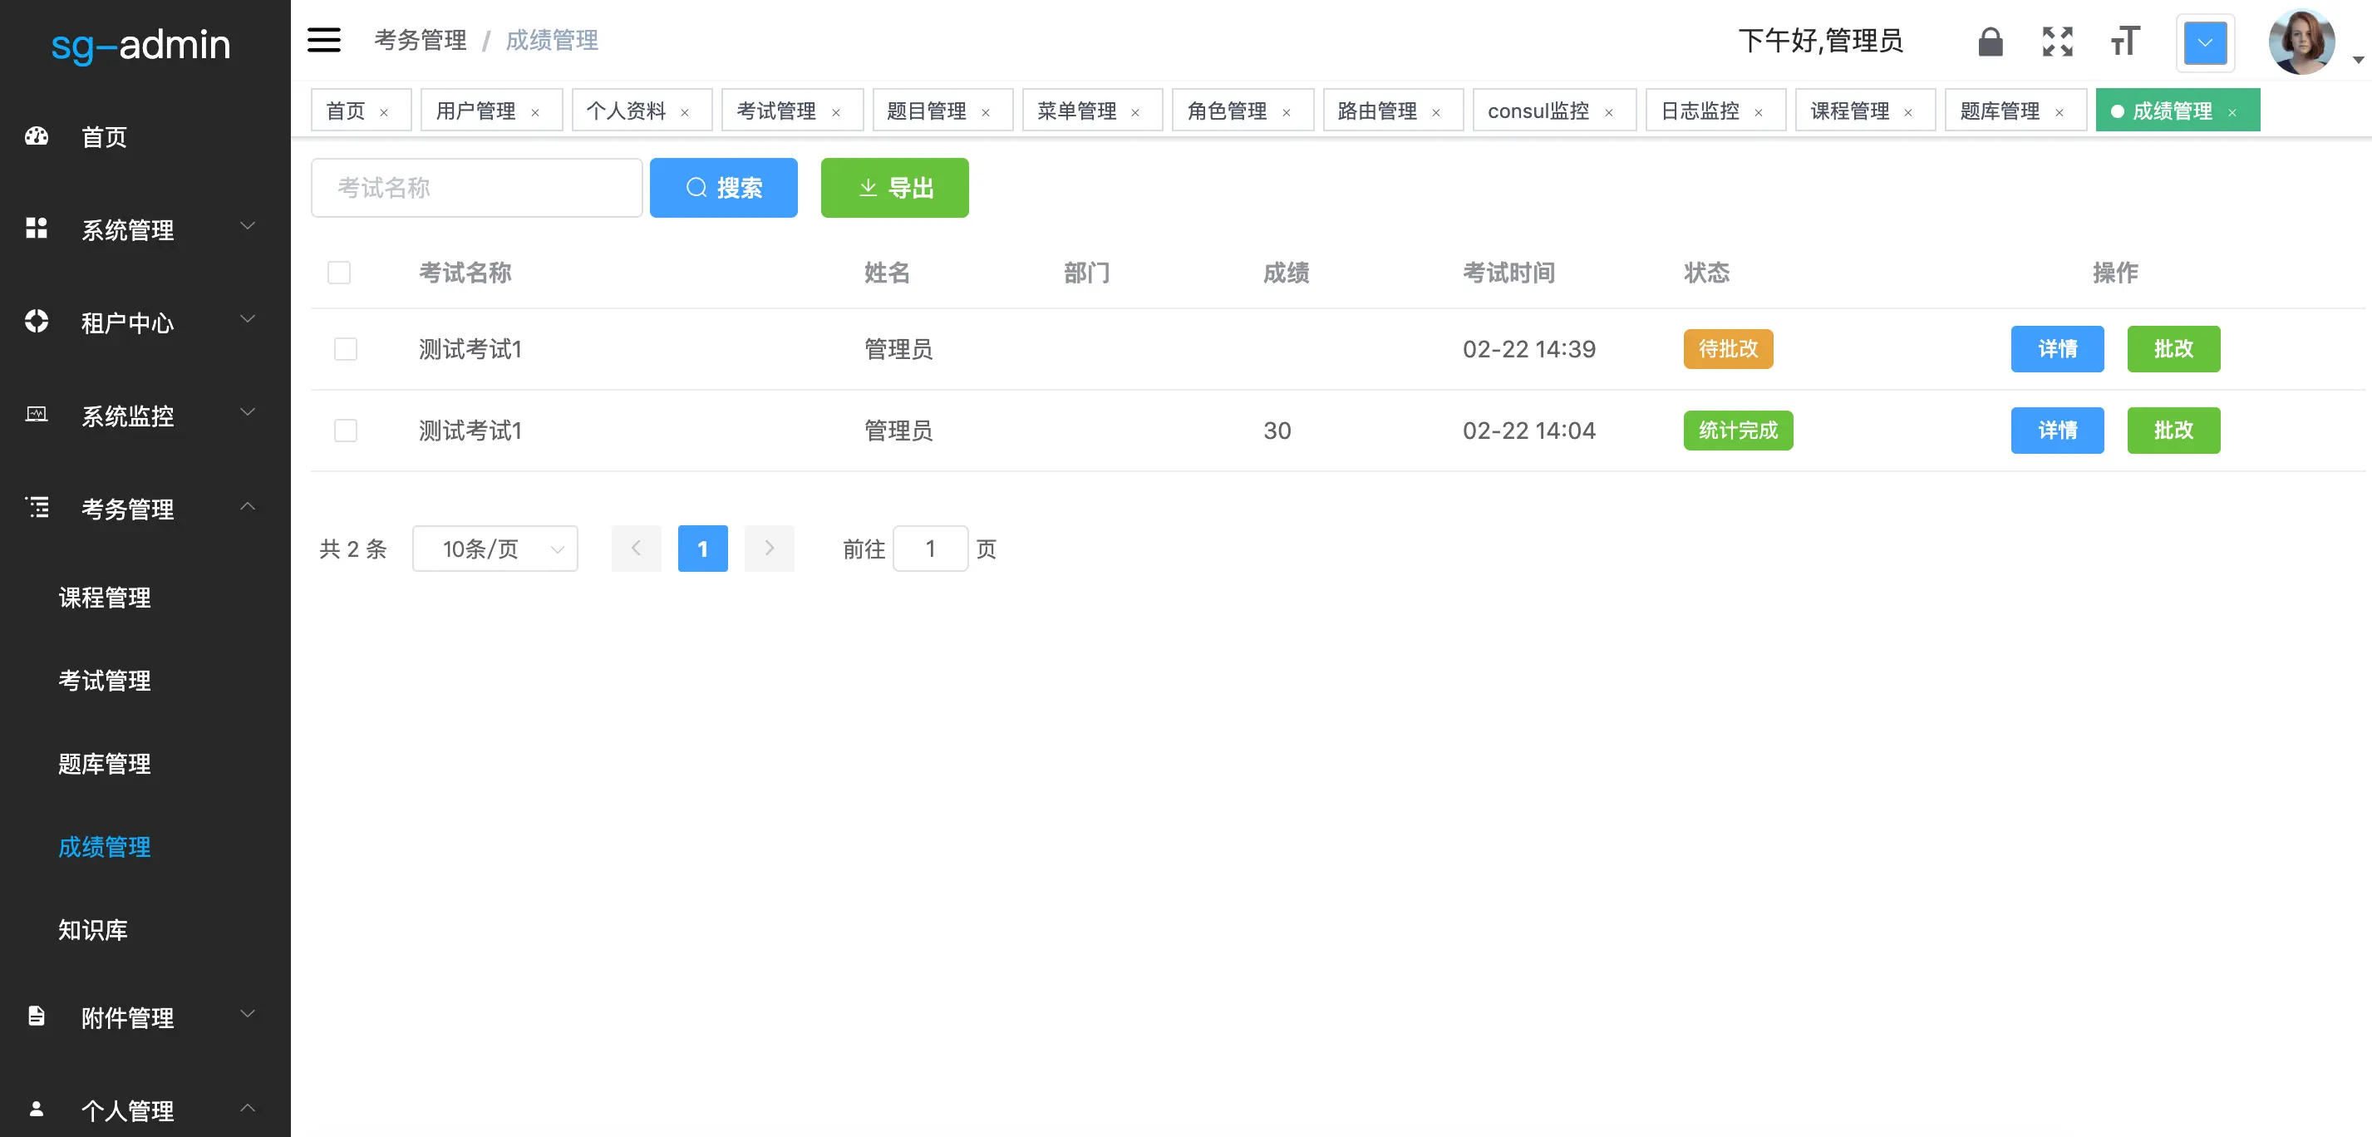Viewport: 2372px width, 1137px height.
Task: Open the font size adjustment icon
Action: (2123, 41)
